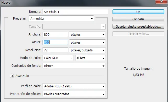Focus the Anchura value field
This screenshot has height=102, width=168.
[55, 34]
